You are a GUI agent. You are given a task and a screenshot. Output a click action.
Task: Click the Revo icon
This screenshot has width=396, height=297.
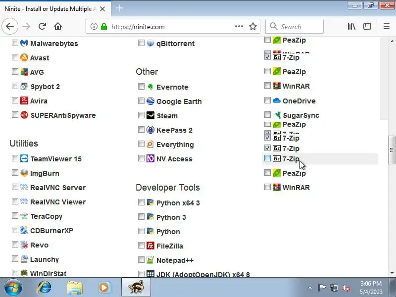(x=24, y=245)
